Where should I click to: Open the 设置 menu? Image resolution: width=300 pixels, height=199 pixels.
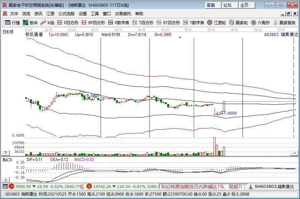83,13
